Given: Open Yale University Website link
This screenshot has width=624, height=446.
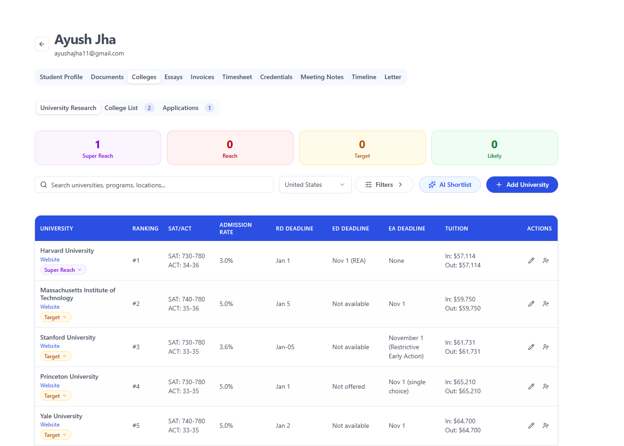Looking at the screenshot, I should pos(50,425).
